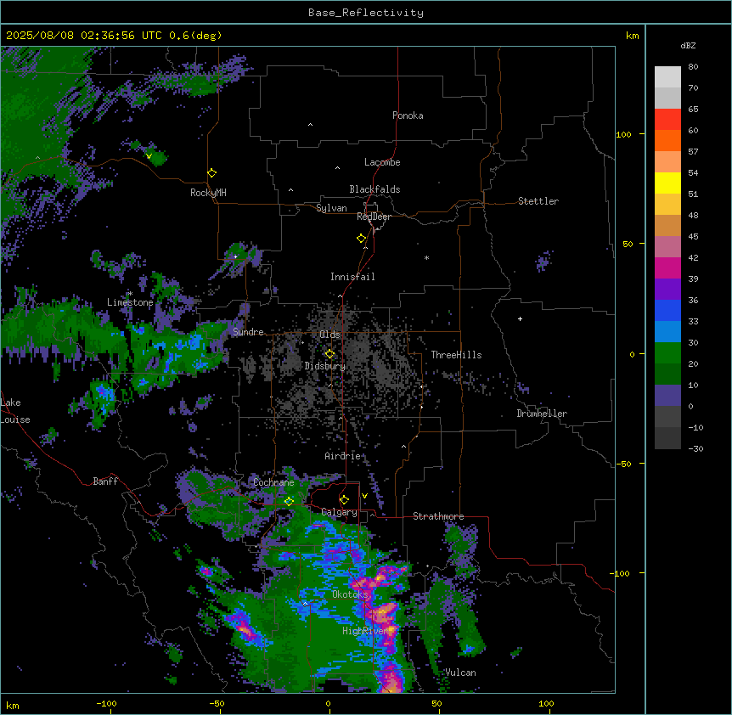The height and width of the screenshot is (715, 732).
Task: Select the Lacombe city label
Action: 382,162
